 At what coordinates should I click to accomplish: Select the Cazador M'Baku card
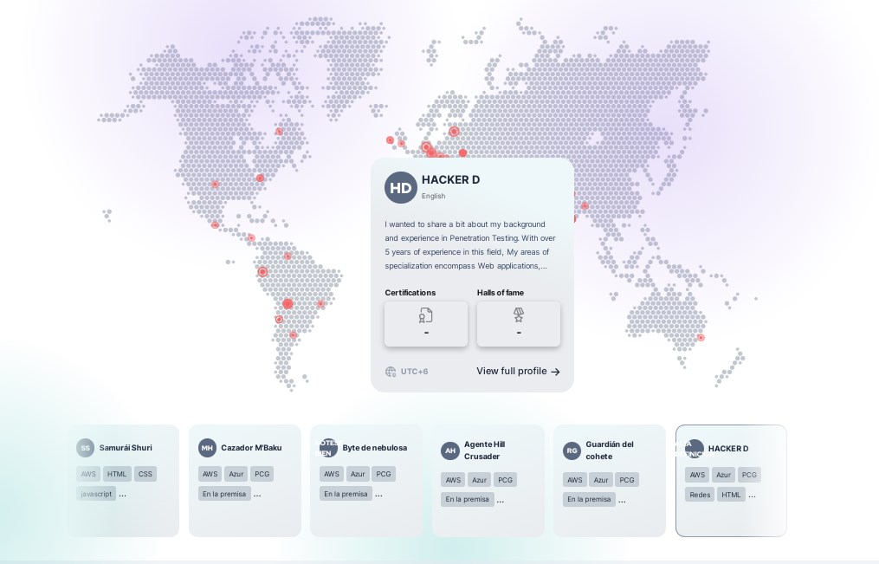click(245, 481)
